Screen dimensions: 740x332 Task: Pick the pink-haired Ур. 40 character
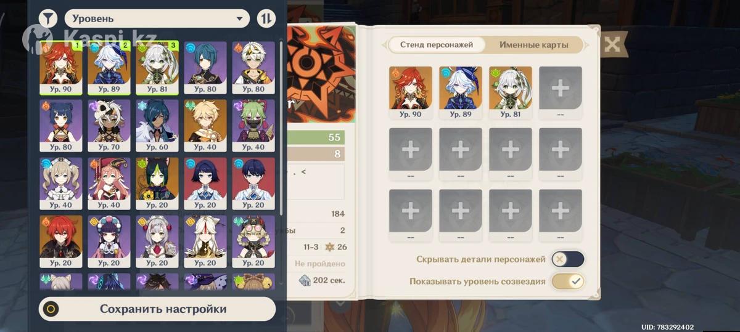tap(109, 184)
